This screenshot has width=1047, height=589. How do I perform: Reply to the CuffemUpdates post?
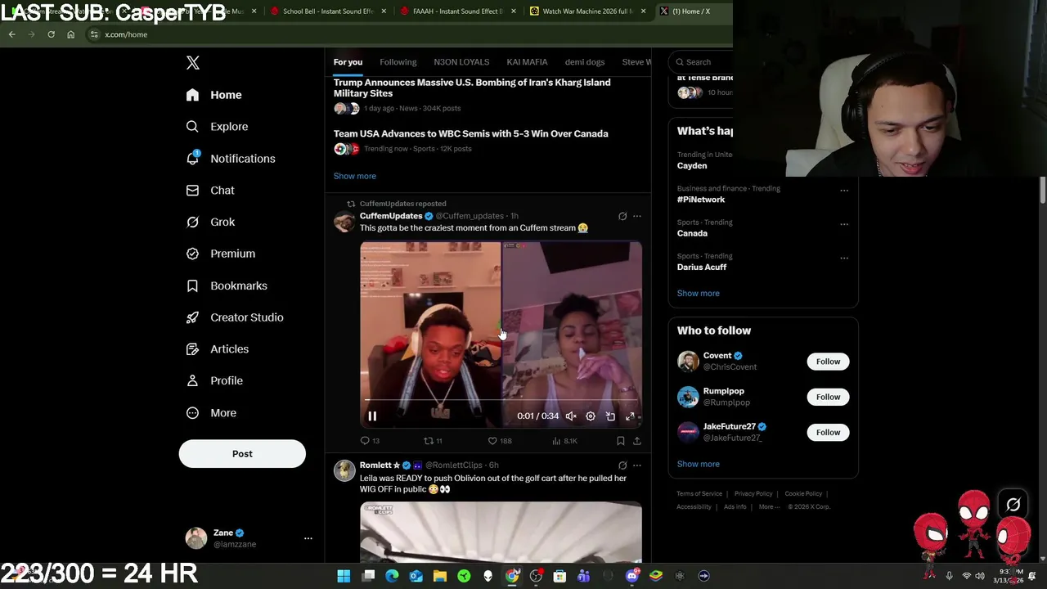point(370,441)
